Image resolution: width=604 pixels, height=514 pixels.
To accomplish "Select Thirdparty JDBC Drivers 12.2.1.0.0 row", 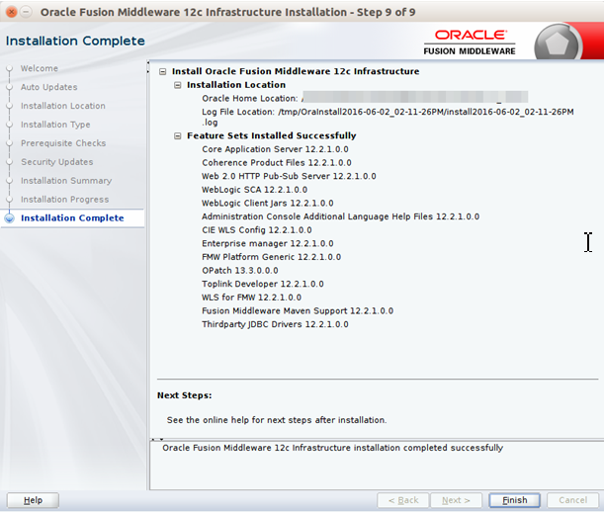I will point(275,324).
